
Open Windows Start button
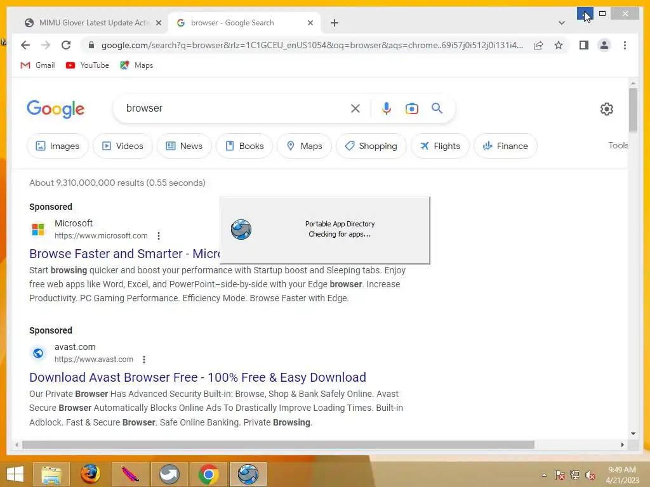click(x=15, y=474)
